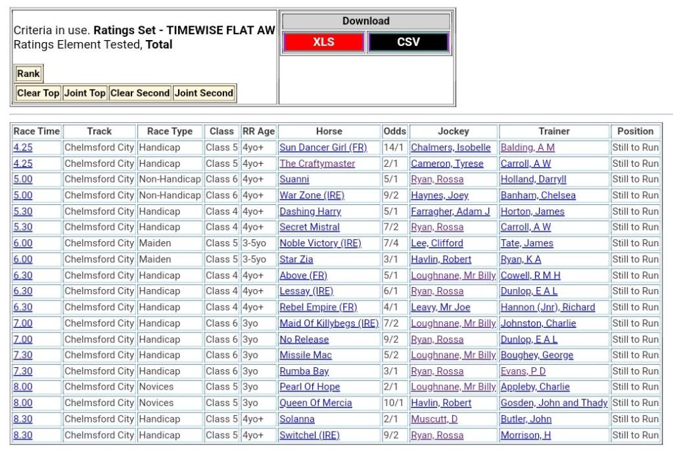Select the Clear Top filter

pos(38,93)
